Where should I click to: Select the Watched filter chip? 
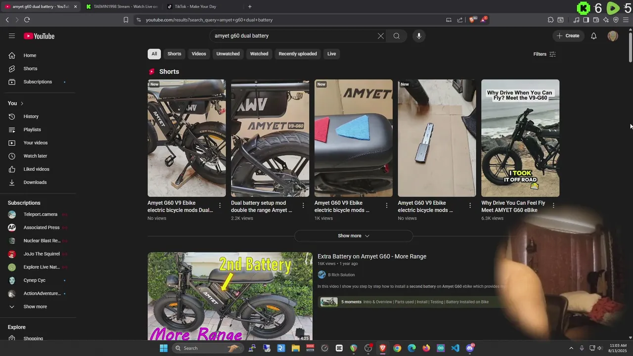click(259, 54)
